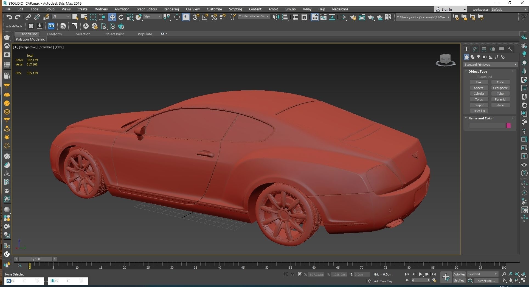This screenshot has height=287, width=529.
Task: Click the TextPlus button
Action: (x=479, y=111)
